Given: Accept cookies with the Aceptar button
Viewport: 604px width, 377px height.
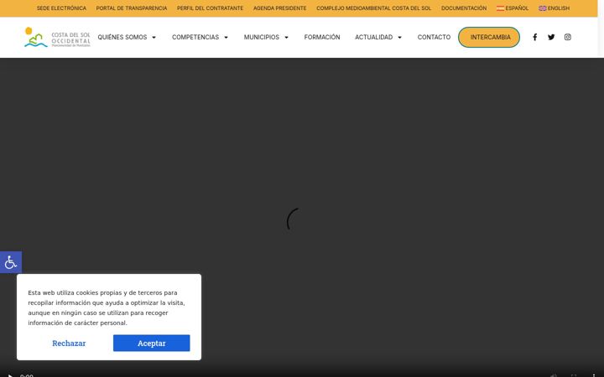Looking at the screenshot, I should (151, 343).
